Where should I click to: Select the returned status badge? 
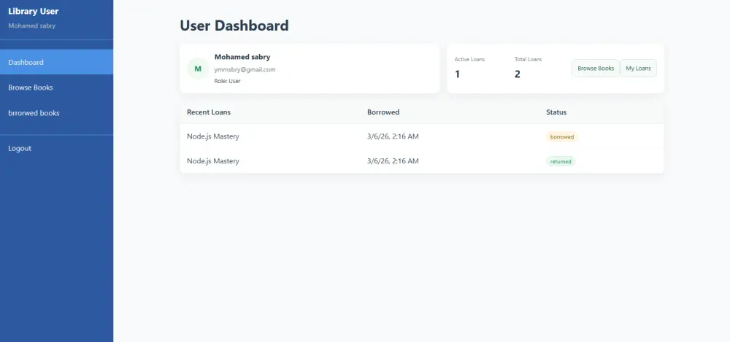pyautogui.click(x=561, y=161)
